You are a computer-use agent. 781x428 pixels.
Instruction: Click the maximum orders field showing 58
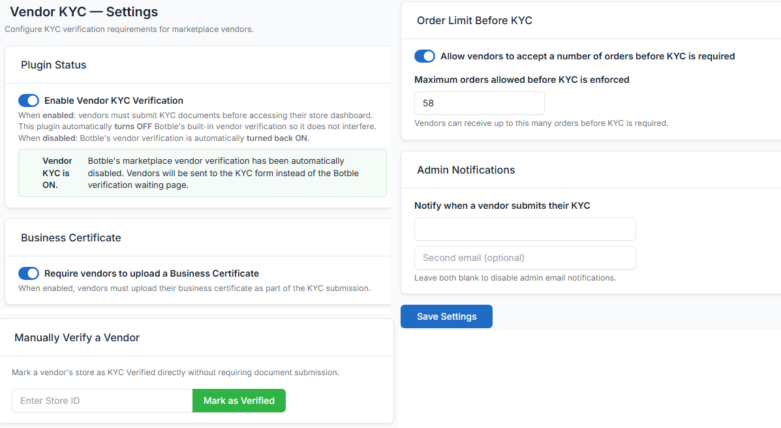click(479, 103)
